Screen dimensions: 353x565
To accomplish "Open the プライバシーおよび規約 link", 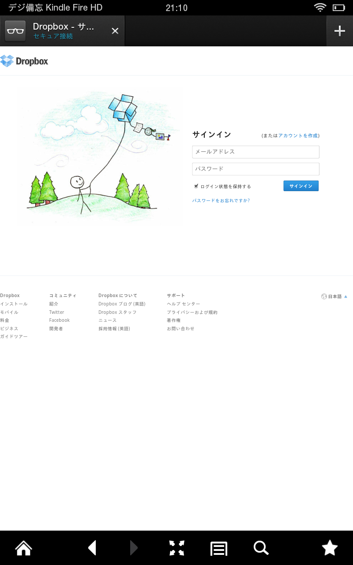I will [x=192, y=312].
